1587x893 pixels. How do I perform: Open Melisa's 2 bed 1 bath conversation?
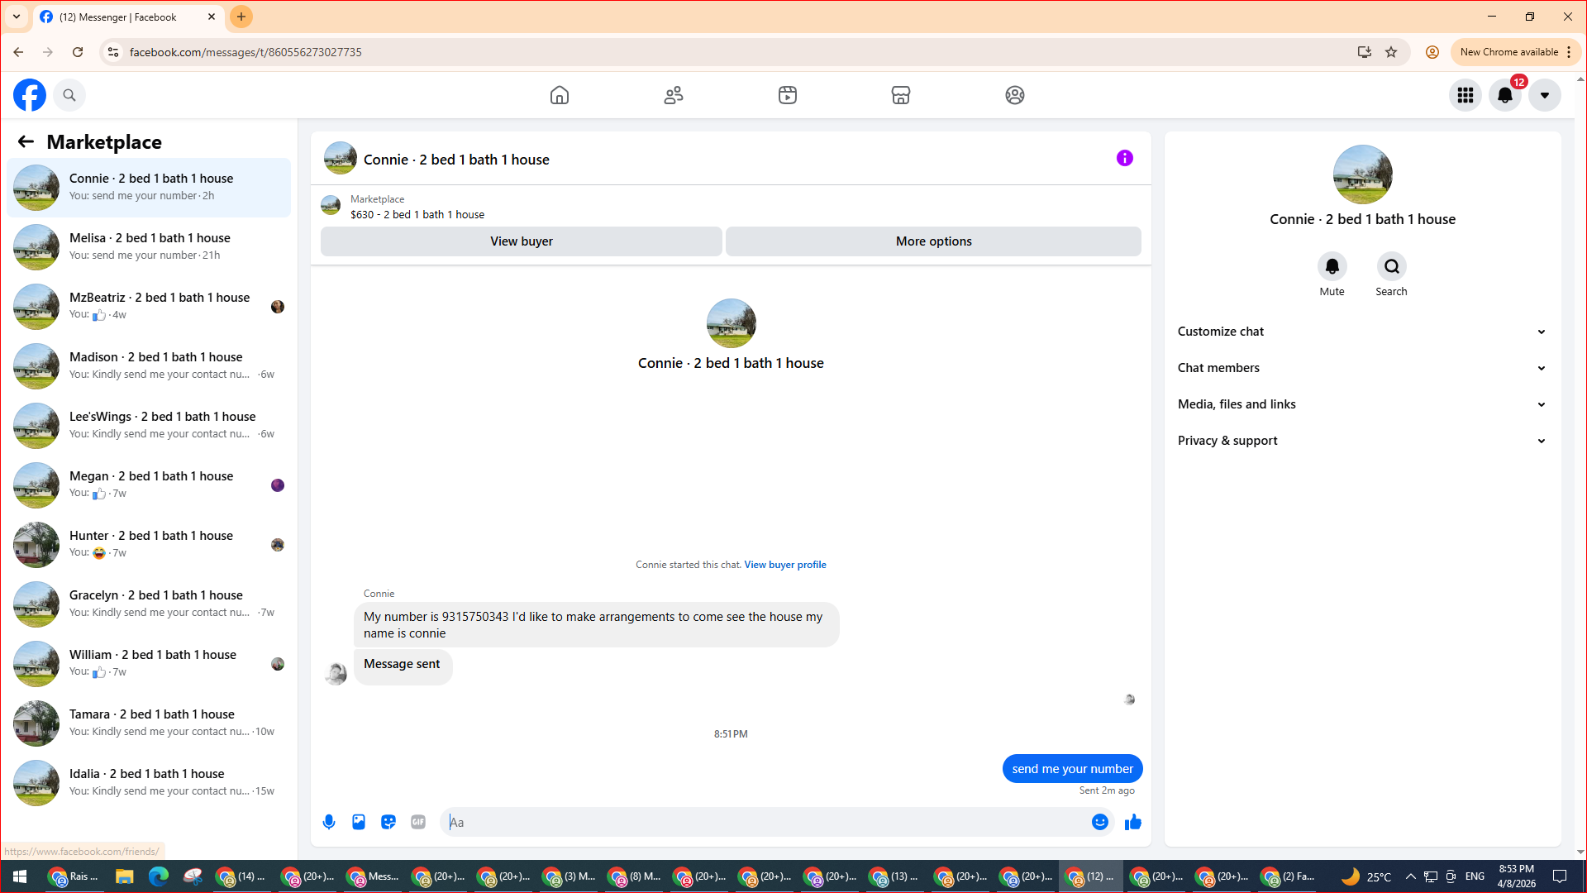[x=149, y=246]
